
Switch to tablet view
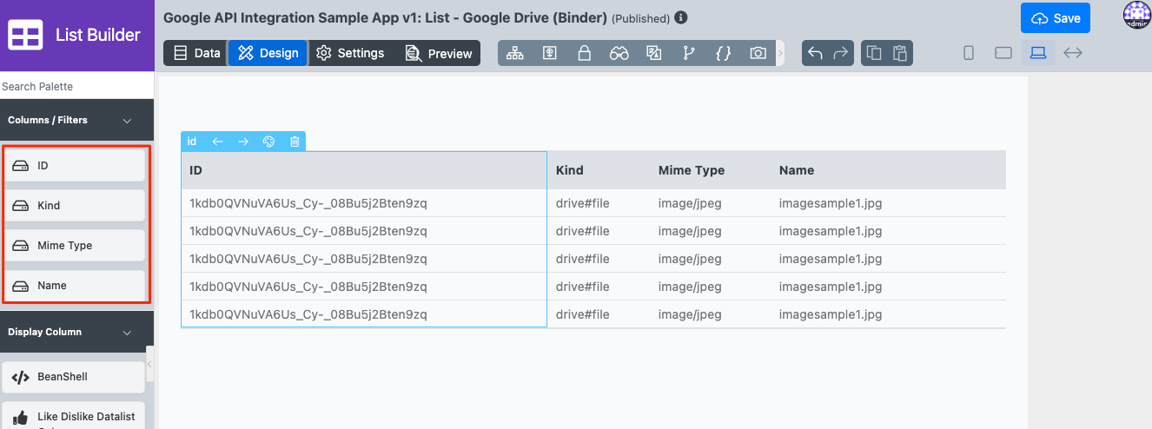(x=1003, y=53)
